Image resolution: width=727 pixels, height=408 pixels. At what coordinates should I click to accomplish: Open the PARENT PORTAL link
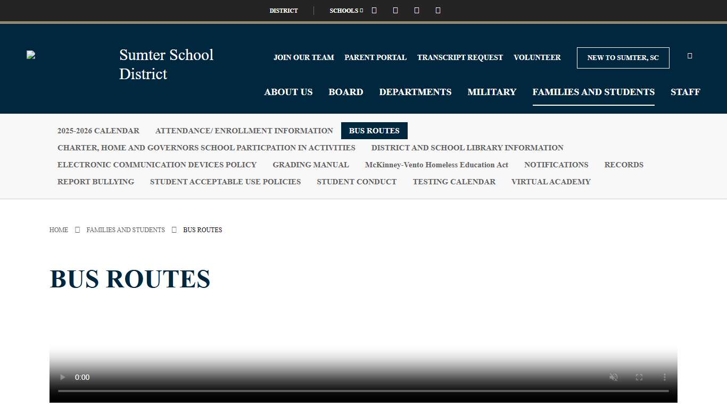375,57
